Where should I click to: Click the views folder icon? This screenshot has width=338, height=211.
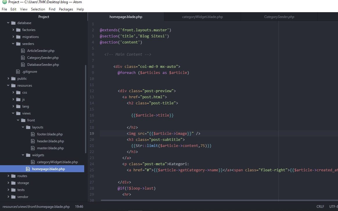[x=18, y=113]
